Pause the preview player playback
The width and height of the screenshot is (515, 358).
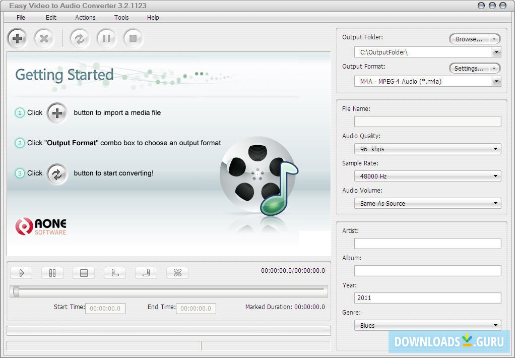[52, 273]
